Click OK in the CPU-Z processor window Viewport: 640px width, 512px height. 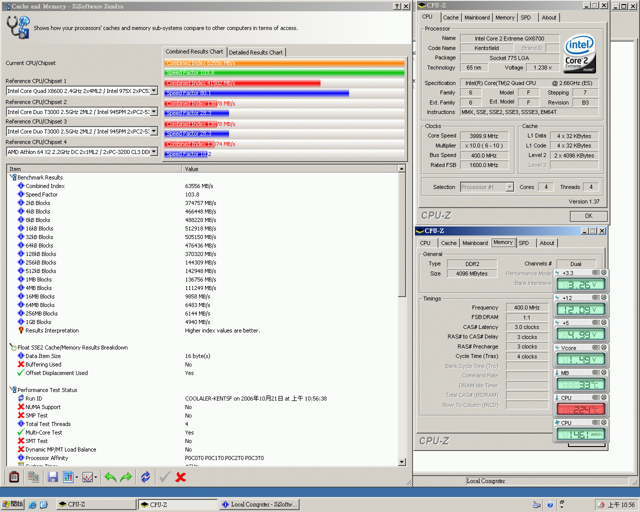pos(588,216)
